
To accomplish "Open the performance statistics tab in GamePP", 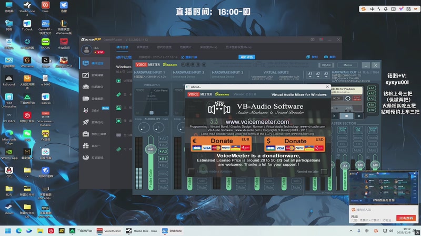I will pyautogui.click(x=186, y=47).
